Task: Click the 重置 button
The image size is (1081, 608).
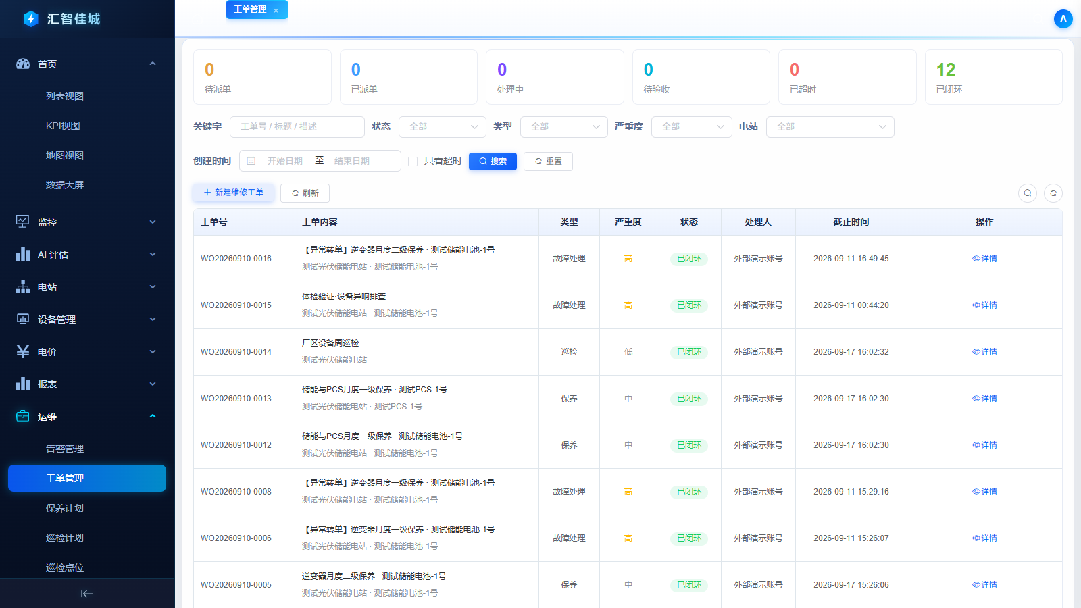Action: tap(548, 161)
